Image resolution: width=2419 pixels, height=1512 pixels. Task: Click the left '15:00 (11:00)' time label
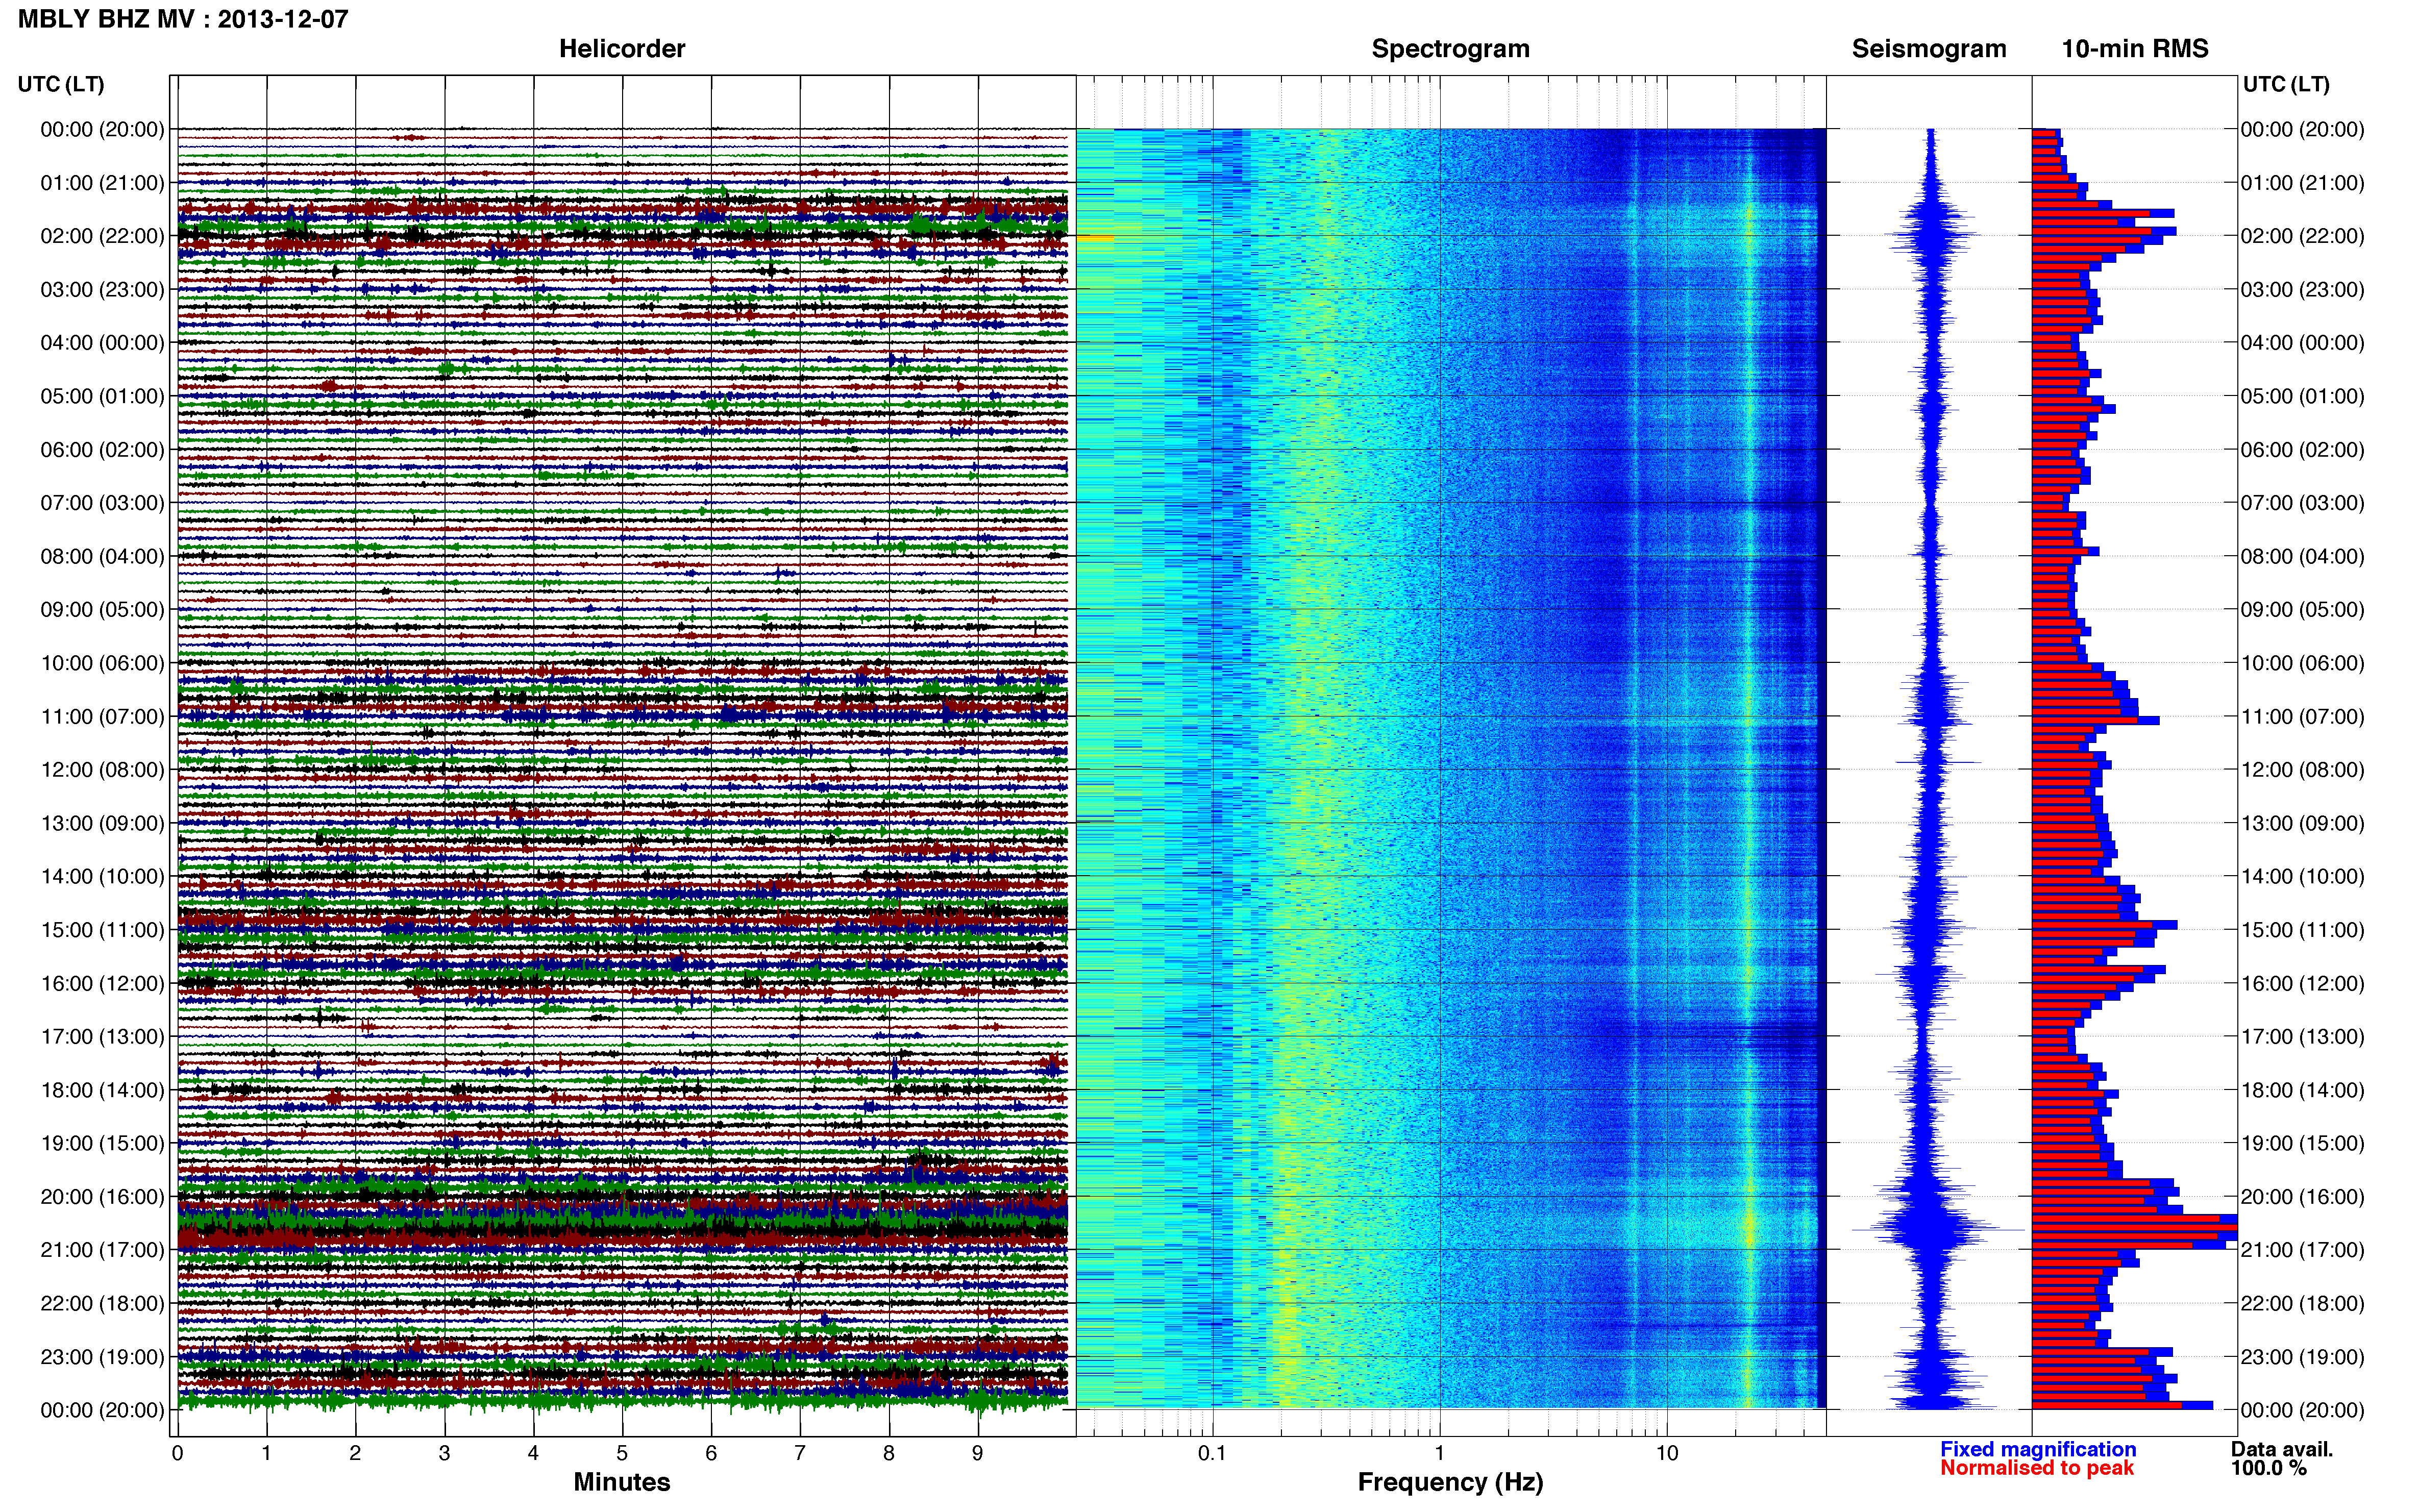[x=102, y=930]
